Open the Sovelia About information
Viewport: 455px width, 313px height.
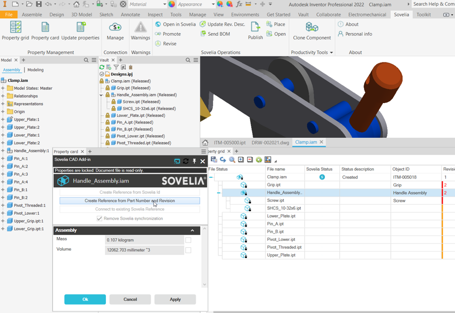[x=348, y=25]
